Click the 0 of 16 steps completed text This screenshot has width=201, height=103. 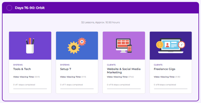tap(118, 85)
